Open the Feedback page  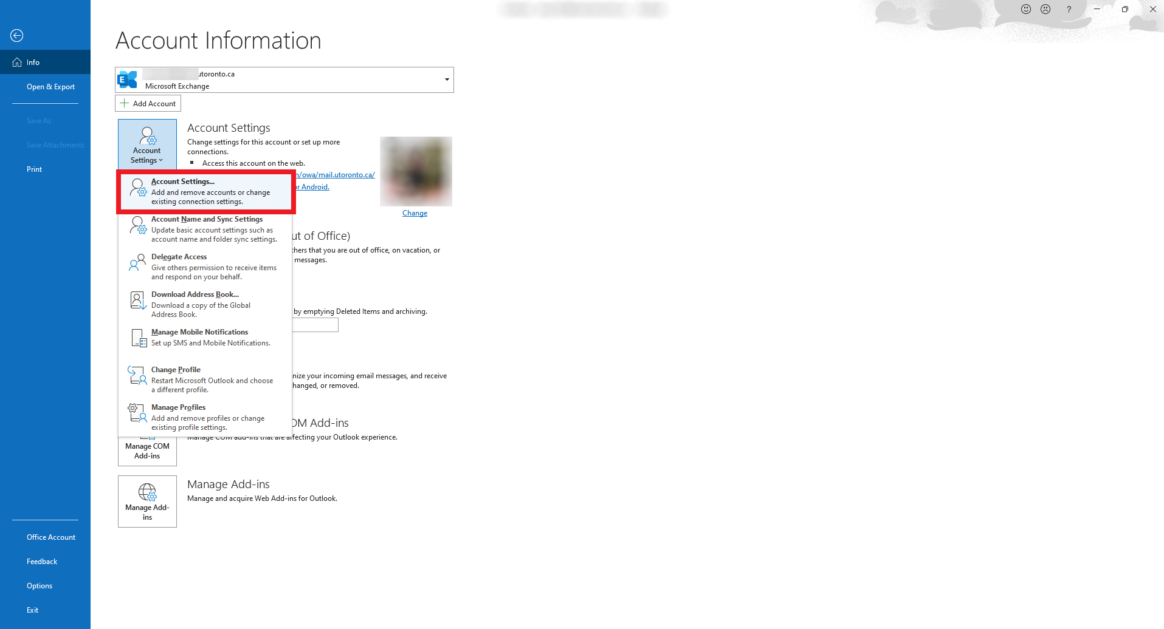pos(45,562)
